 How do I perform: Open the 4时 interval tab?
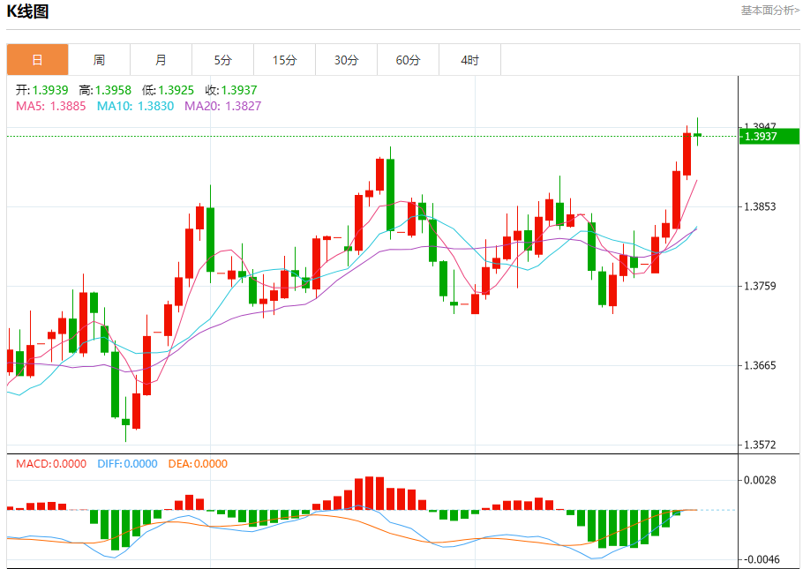[469, 60]
